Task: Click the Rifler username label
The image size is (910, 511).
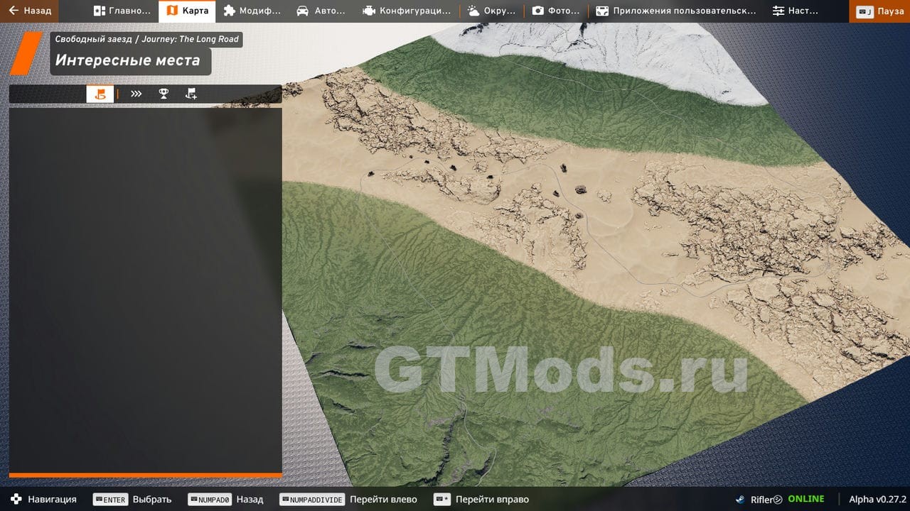Action: point(761,499)
